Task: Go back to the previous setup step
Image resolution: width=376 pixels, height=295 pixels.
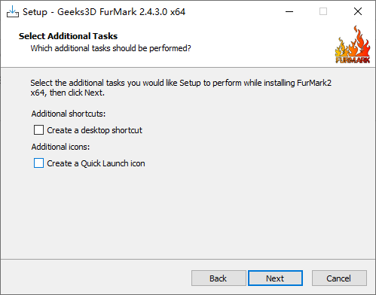Action: (219, 278)
